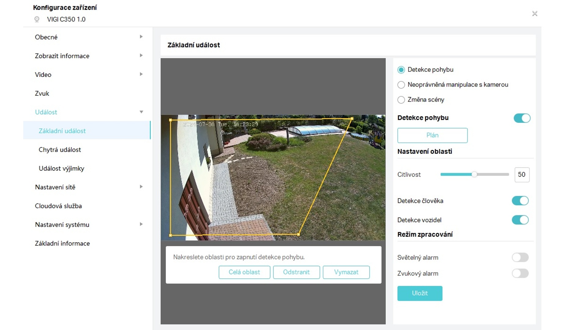Click the bottom-left handle of the detection polygon
The height and width of the screenshot is (330, 587).
pyautogui.click(x=171, y=235)
